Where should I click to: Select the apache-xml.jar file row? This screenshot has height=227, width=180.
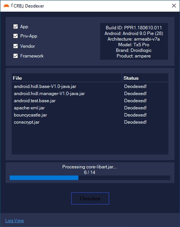90,108
